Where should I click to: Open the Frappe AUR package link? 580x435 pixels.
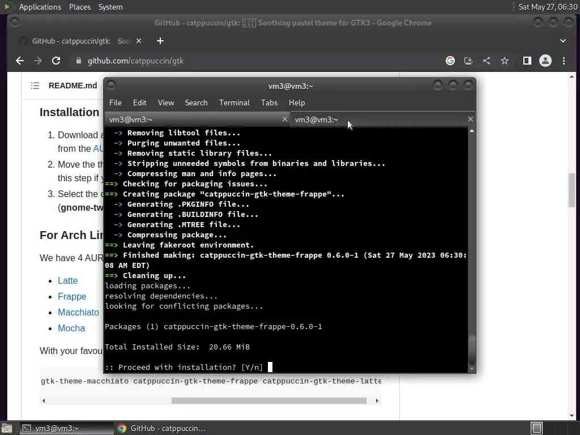click(x=72, y=297)
